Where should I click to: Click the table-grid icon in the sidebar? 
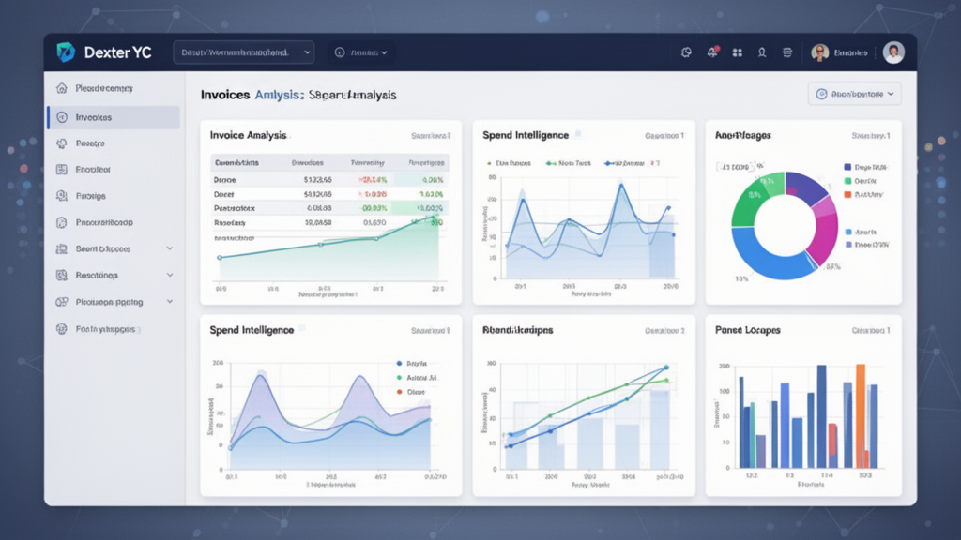(x=62, y=170)
